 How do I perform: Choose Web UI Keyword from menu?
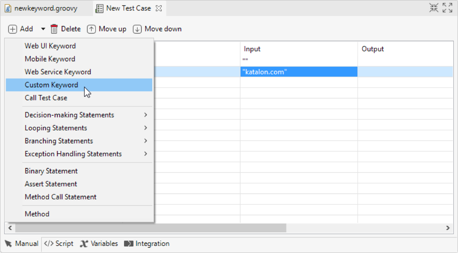click(x=79, y=46)
